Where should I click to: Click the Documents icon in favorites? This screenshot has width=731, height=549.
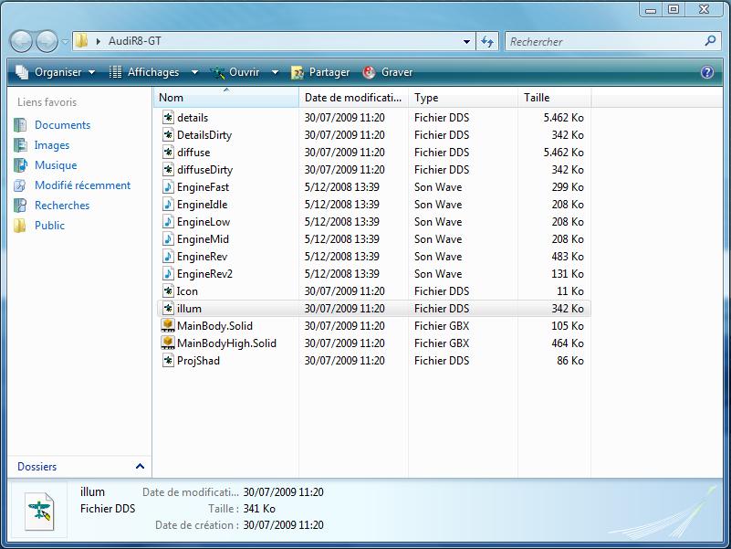(20, 125)
